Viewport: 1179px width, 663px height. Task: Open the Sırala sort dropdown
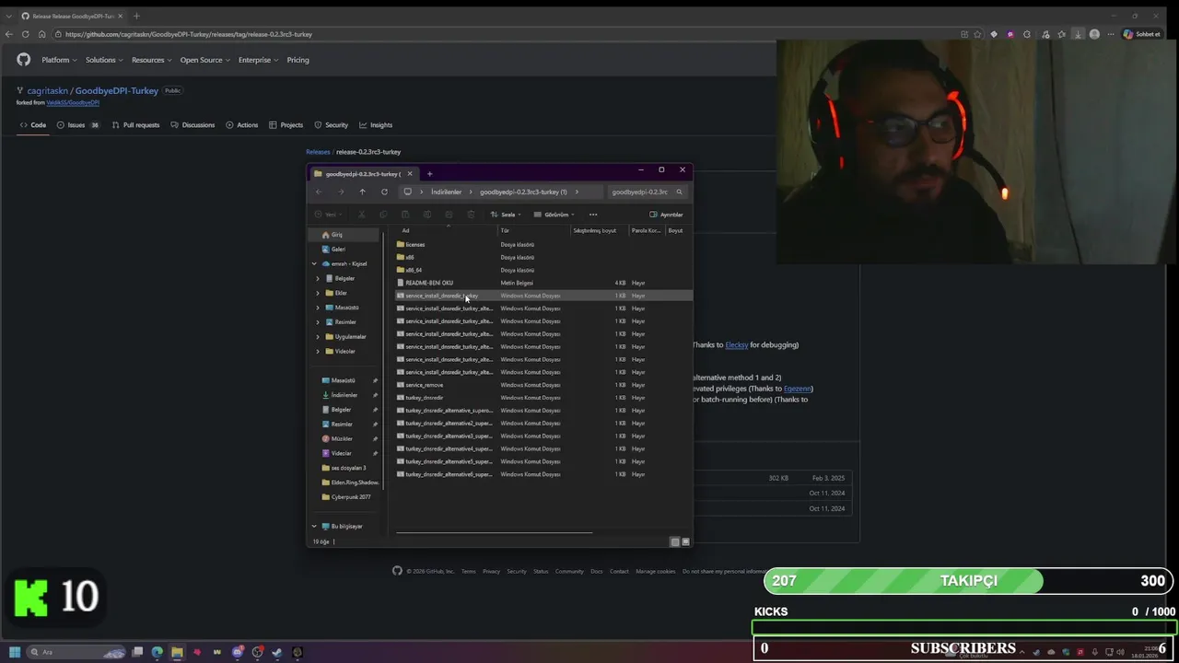(x=506, y=215)
